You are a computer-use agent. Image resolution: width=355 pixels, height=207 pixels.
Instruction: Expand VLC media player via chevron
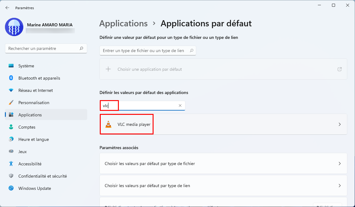click(x=340, y=124)
